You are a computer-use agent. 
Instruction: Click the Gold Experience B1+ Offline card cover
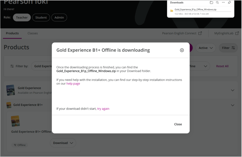click(x=15, y=121)
